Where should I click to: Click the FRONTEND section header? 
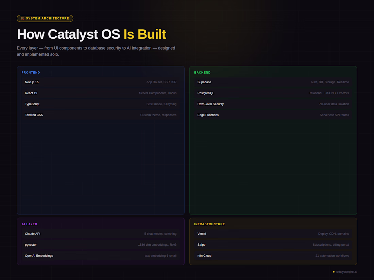point(31,73)
